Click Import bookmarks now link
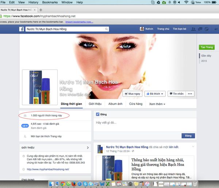Image resolution: width=219 pixels, height=188 pixels. pyautogui.click(x=79, y=22)
